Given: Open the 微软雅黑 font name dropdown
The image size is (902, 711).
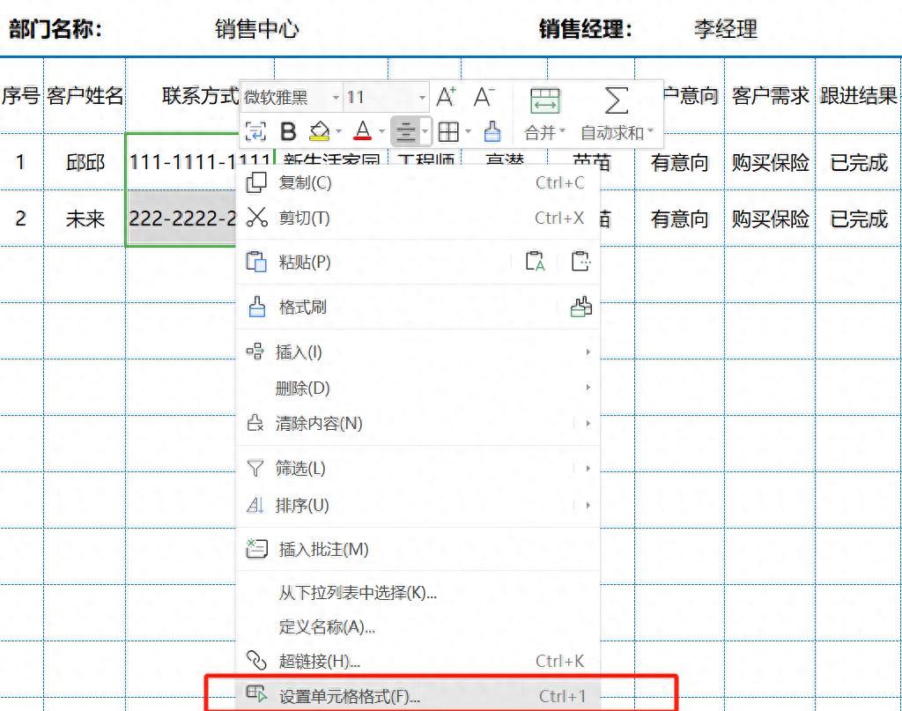Looking at the screenshot, I should click(336, 98).
